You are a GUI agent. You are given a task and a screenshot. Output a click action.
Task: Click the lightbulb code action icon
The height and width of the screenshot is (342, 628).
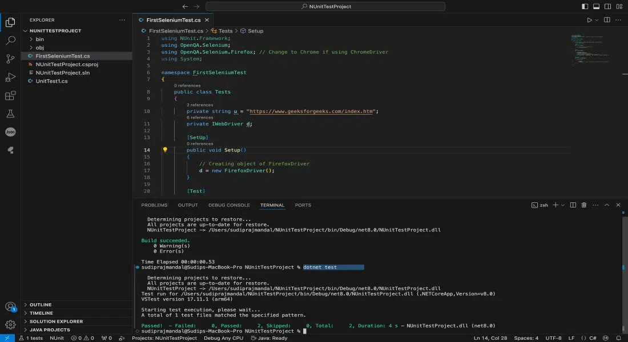[x=165, y=150]
